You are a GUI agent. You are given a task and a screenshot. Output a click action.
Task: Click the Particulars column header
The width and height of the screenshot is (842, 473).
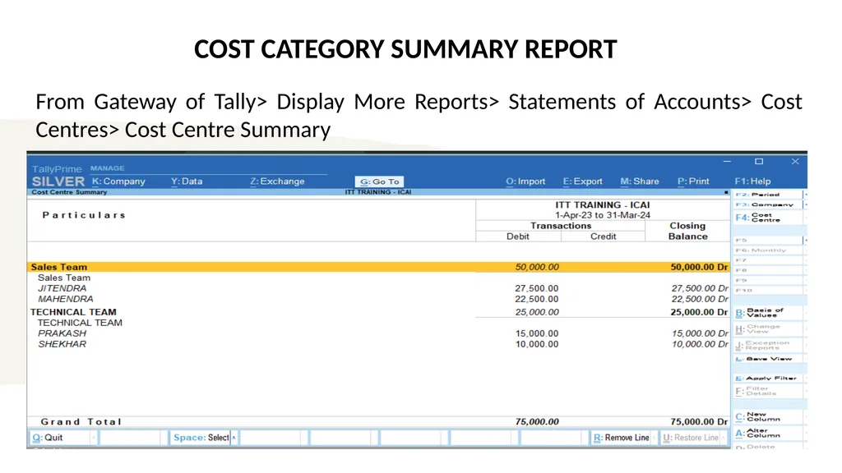[x=84, y=215]
